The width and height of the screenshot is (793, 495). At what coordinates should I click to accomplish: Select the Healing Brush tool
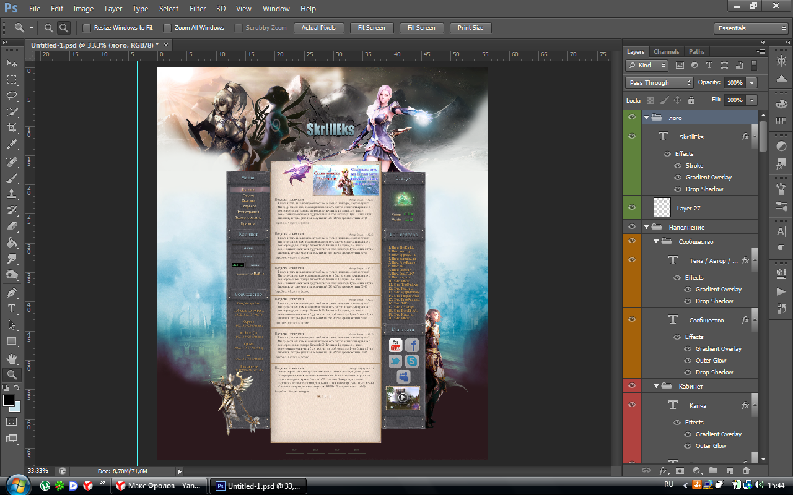point(12,162)
